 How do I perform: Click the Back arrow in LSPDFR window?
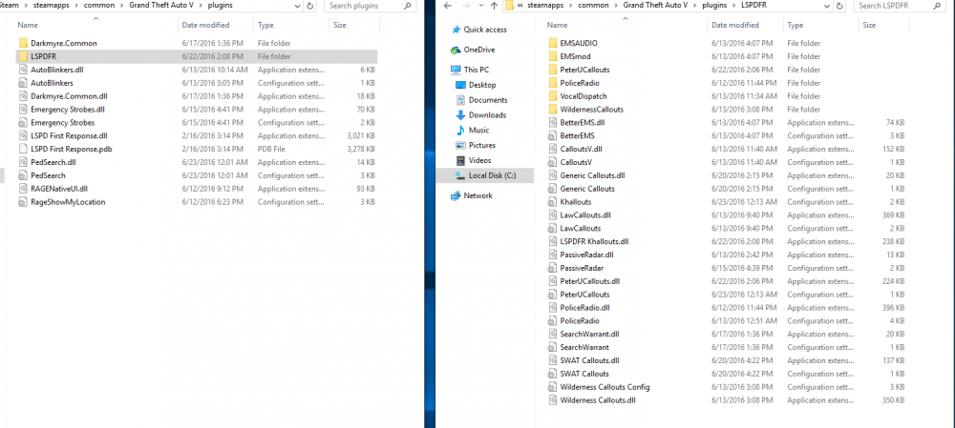click(448, 6)
